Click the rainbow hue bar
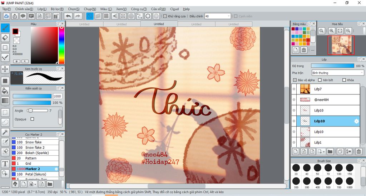The width and height of the screenshot is (366, 196). click(61, 45)
